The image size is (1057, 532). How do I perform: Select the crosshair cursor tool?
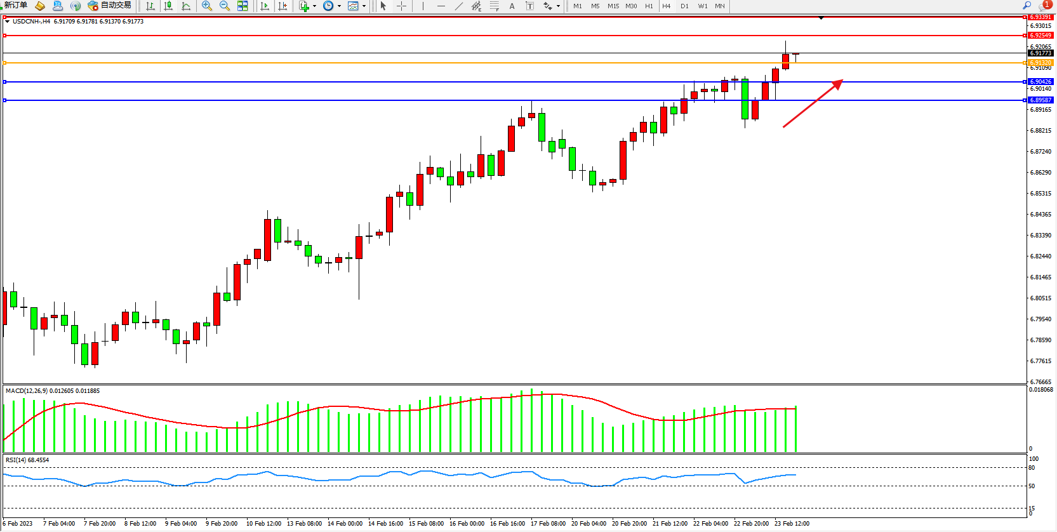(402, 6)
